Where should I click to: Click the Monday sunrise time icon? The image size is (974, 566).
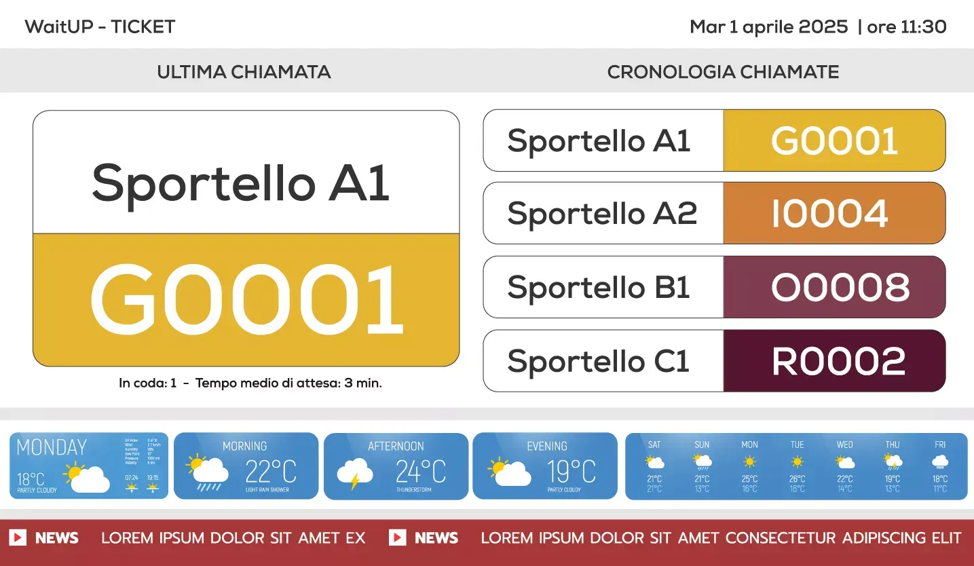(x=132, y=487)
